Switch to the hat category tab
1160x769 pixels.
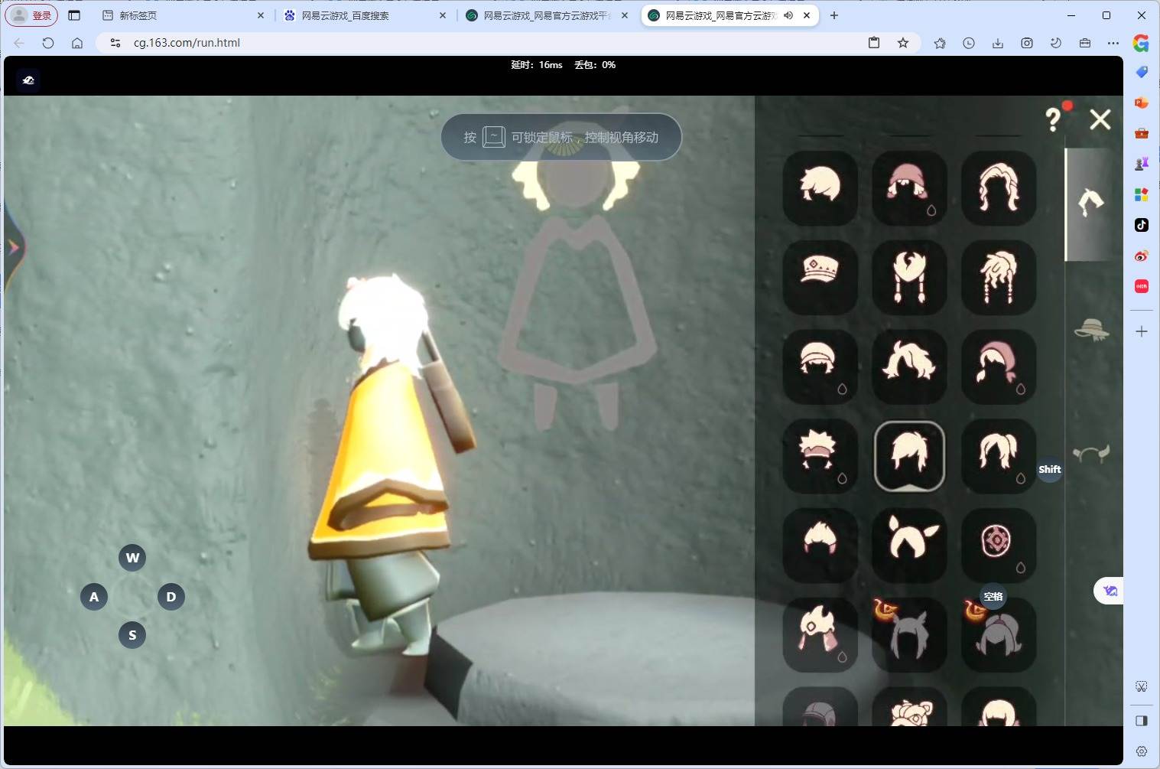pos(1091,330)
